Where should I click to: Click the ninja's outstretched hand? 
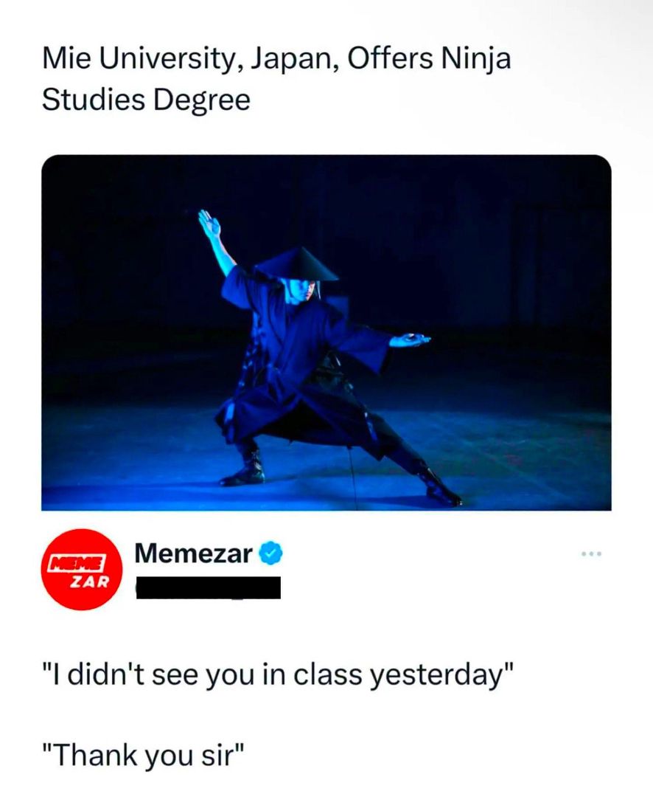410,339
